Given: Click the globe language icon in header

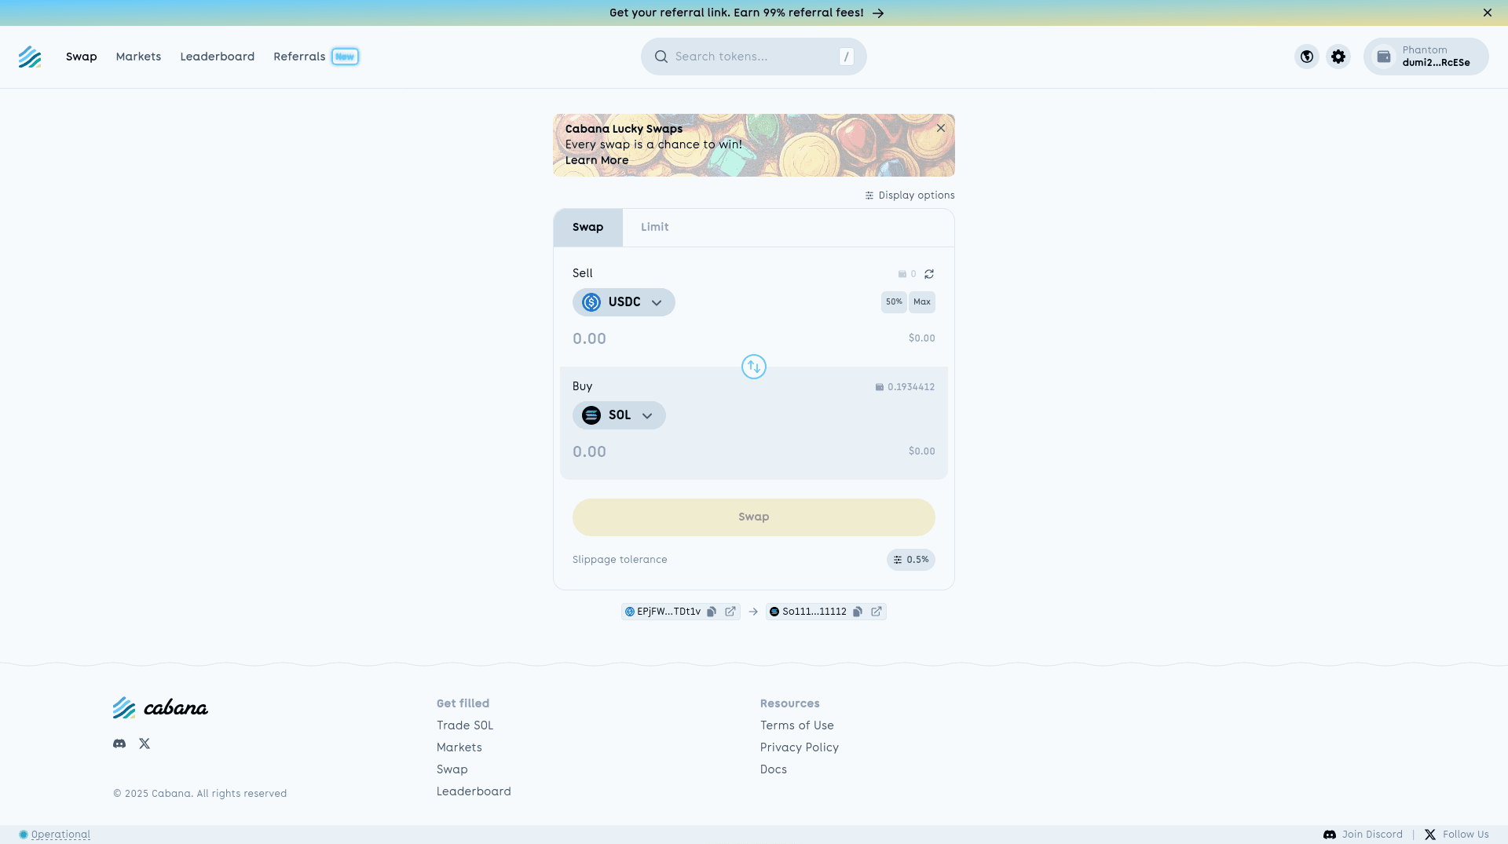Looking at the screenshot, I should (x=1306, y=57).
